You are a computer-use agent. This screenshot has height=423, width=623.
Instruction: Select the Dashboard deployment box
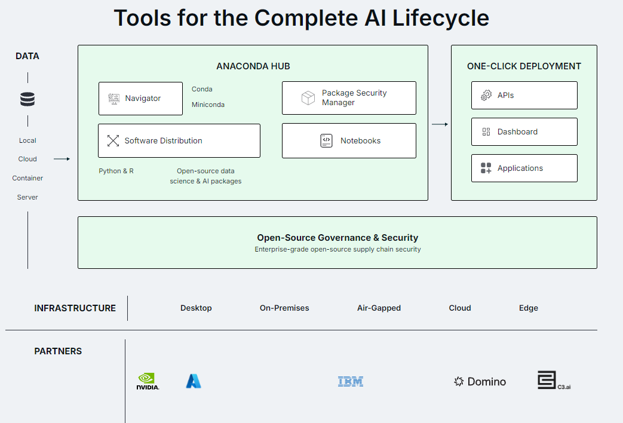(x=524, y=132)
